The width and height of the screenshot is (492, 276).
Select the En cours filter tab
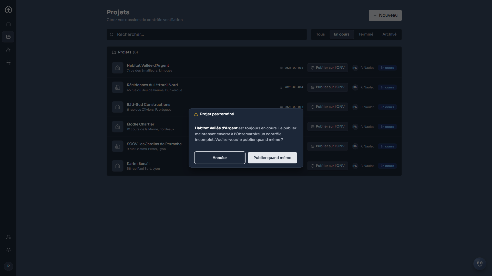coord(342,34)
